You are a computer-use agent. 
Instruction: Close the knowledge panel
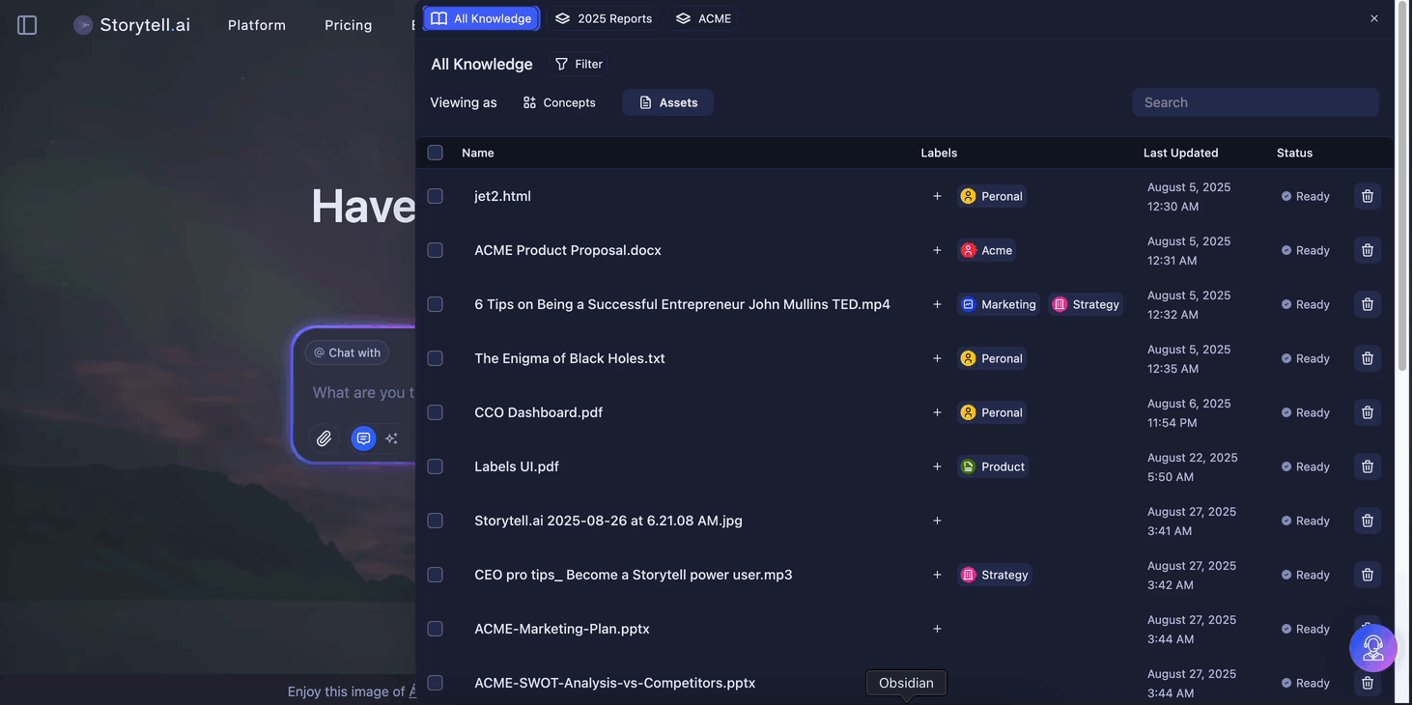tap(1373, 18)
